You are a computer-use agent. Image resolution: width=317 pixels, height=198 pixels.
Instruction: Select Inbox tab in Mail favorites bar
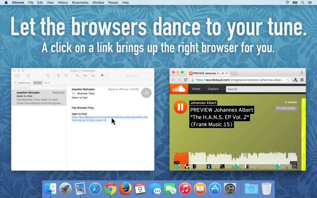tap(38, 83)
